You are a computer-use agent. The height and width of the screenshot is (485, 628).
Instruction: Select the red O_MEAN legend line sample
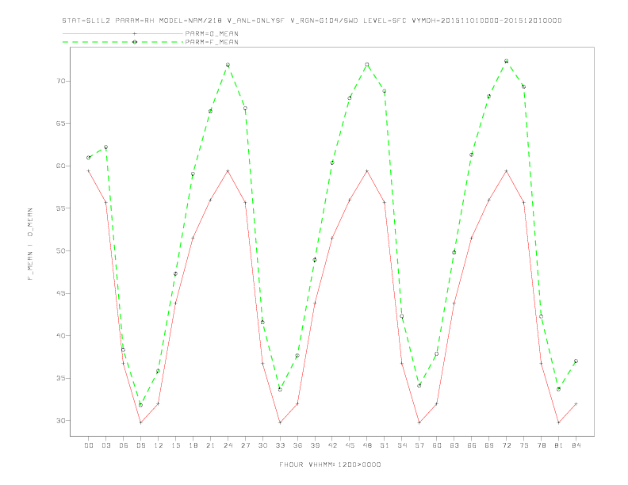click(x=123, y=33)
